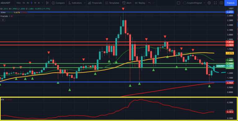Select the yellow 1.6176 price label

tap(230, 53)
